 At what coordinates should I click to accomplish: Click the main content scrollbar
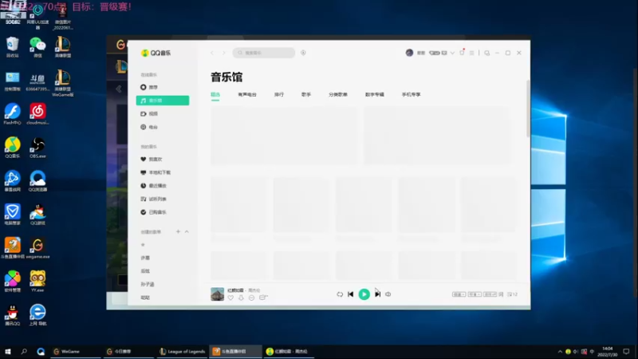coord(528,108)
